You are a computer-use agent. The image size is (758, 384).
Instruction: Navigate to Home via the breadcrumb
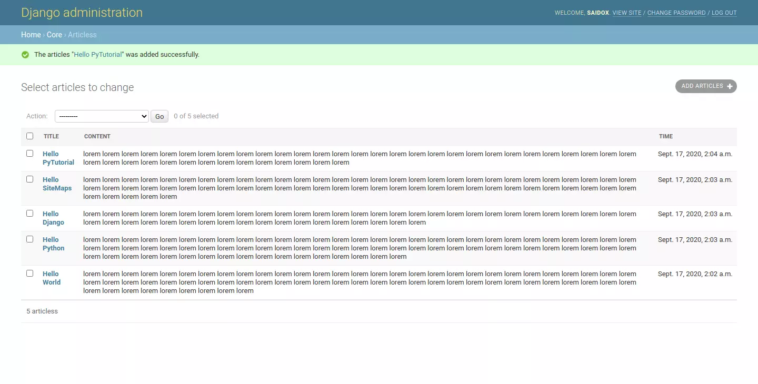pyautogui.click(x=31, y=34)
